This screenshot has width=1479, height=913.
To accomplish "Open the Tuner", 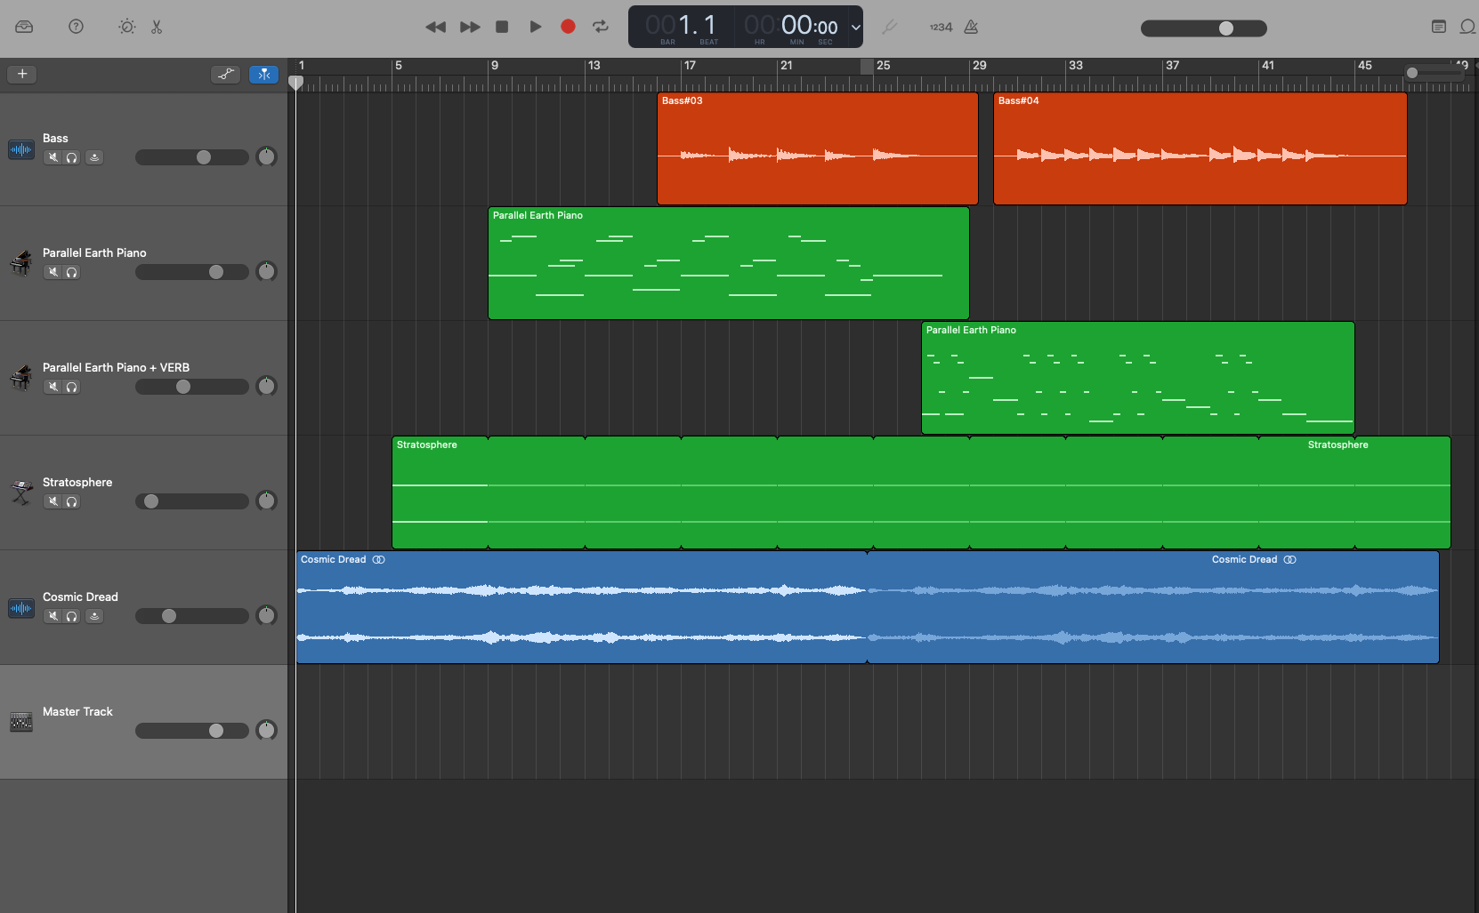I will tap(889, 27).
